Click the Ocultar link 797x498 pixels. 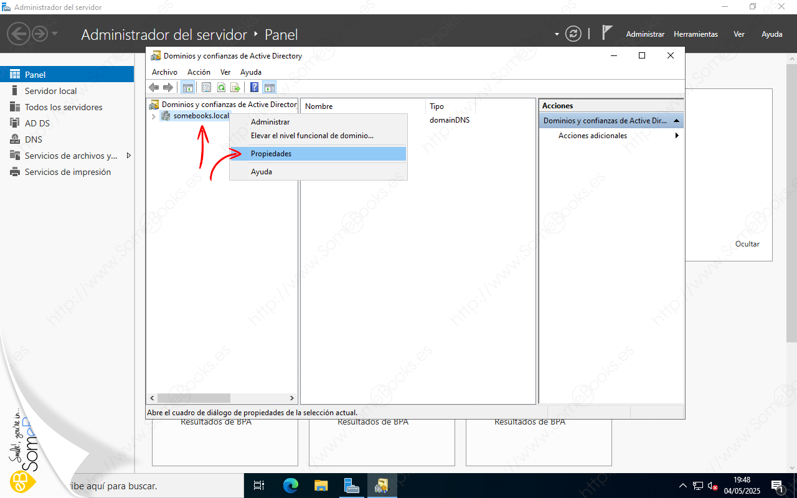[x=747, y=244]
